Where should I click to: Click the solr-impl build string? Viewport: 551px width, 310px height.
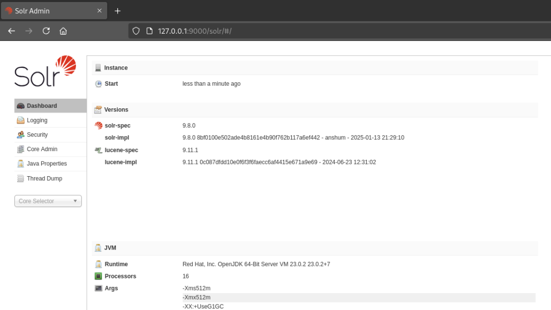point(293,137)
